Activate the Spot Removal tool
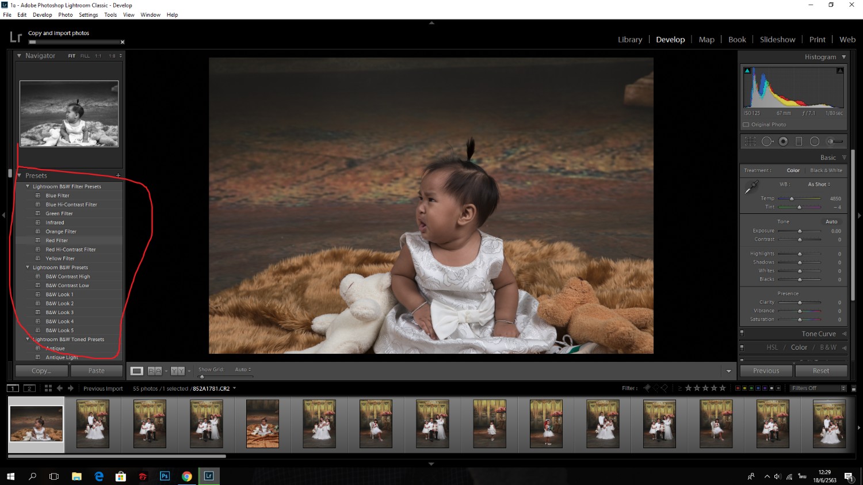 click(767, 142)
